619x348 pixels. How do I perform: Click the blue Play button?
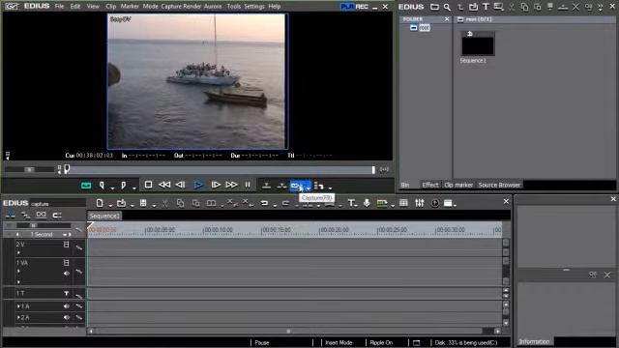198,185
